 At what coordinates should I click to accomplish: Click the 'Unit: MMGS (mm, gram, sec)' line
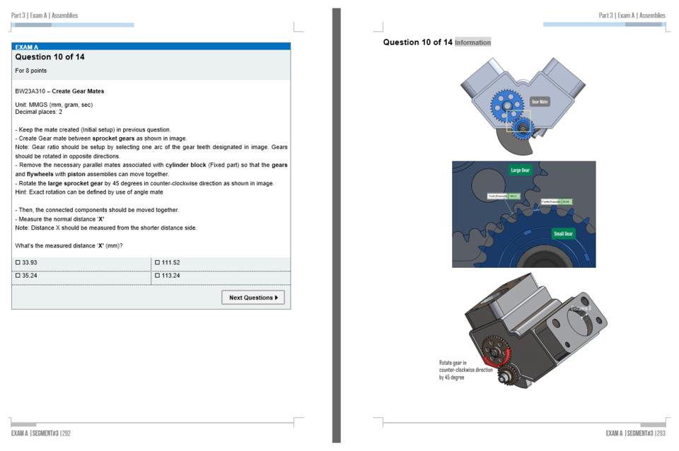(x=54, y=105)
